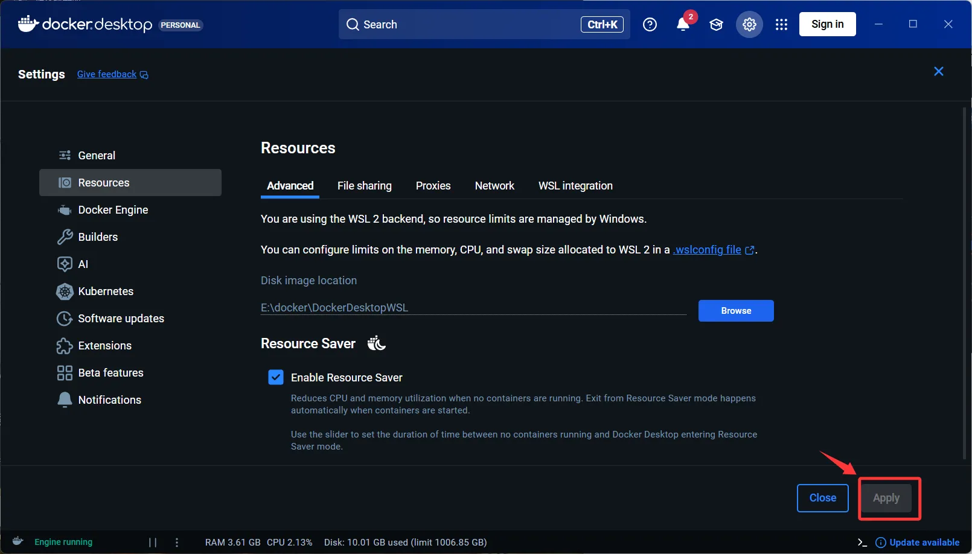
Task: Click the Disk 10.01 GB used status
Action: click(x=406, y=542)
